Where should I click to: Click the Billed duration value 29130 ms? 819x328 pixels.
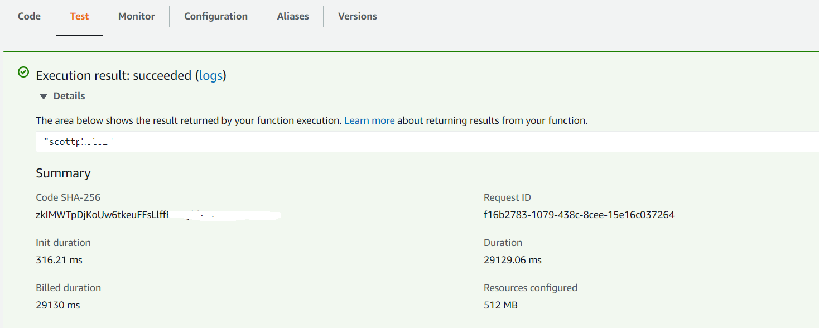pos(58,305)
